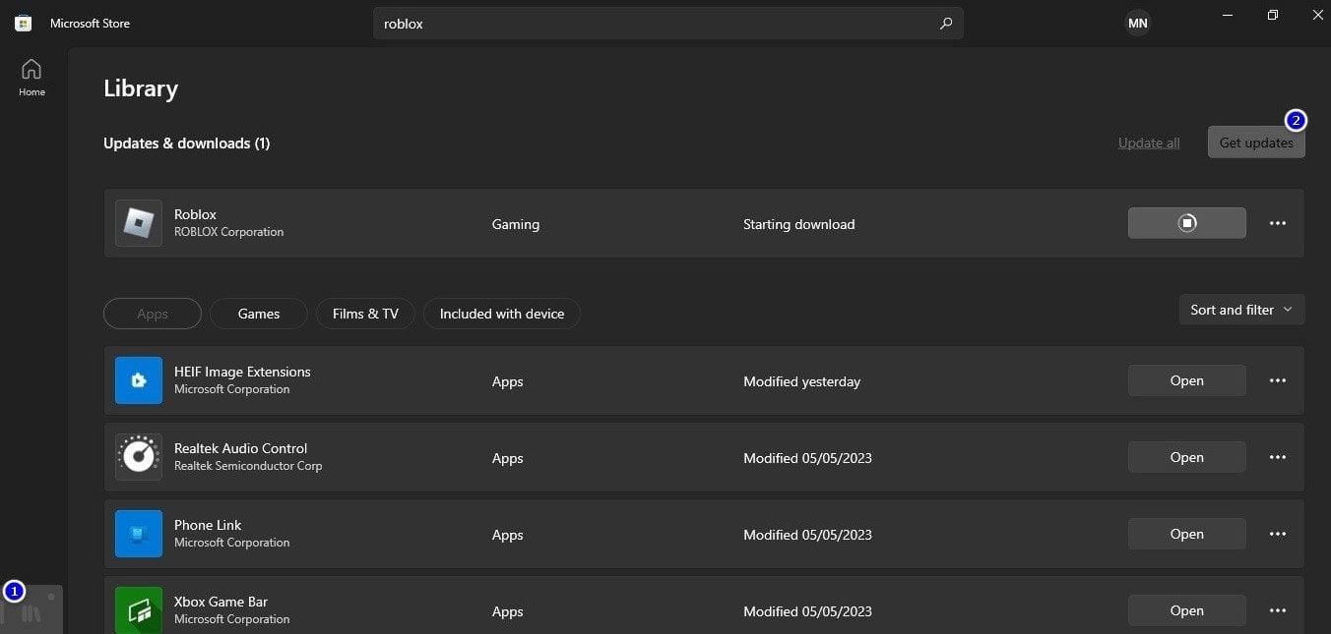Open more options for Phone Link
Image resolution: width=1331 pixels, height=634 pixels.
click(x=1278, y=534)
